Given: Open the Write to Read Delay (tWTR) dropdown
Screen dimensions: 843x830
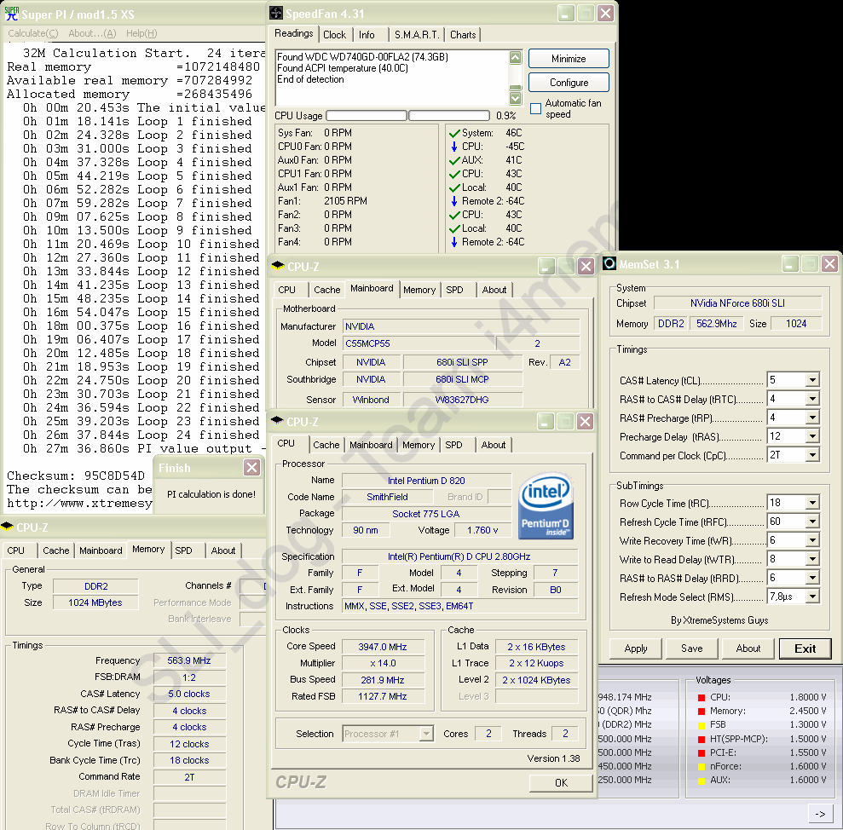Looking at the screenshot, I should (812, 559).
